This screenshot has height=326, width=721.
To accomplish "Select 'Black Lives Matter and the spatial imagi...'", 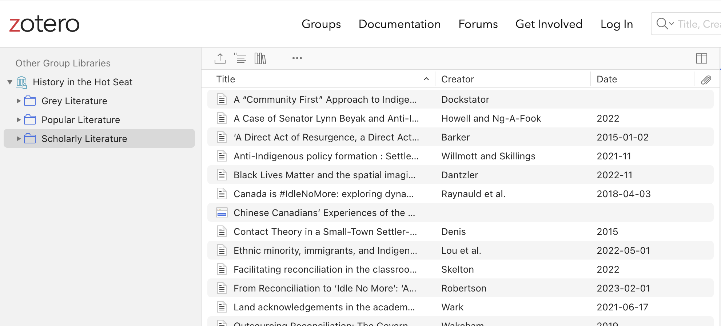I will 324,175.
